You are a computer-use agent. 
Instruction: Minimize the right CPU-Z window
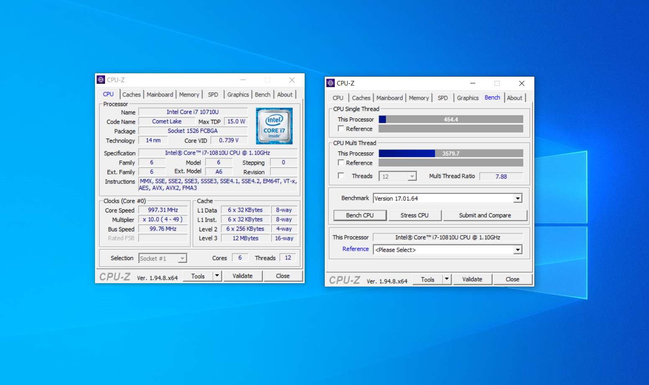(473, 83)
